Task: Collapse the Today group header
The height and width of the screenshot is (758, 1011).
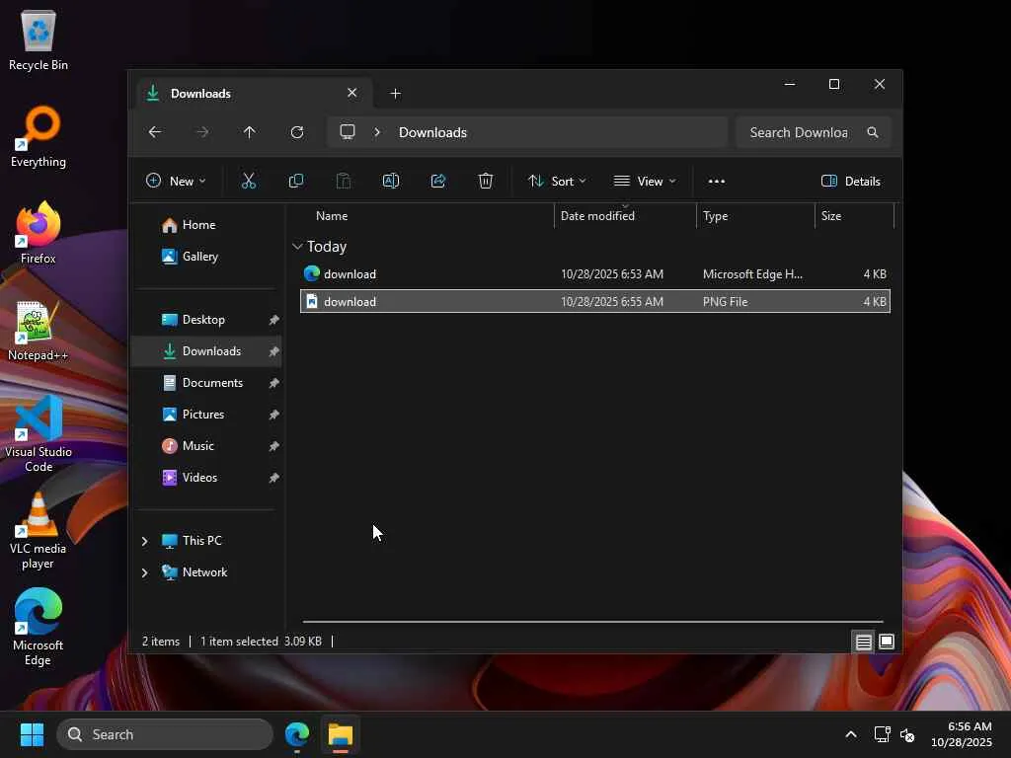Action: pyautogui.click(x=297, y=247)
